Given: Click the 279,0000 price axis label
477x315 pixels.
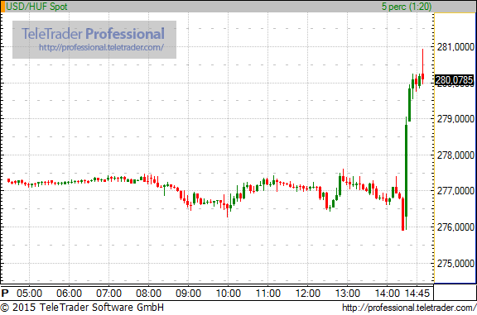Looking at the screenshot, I should [x=455, y=119].
